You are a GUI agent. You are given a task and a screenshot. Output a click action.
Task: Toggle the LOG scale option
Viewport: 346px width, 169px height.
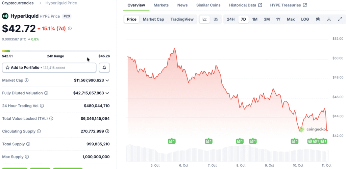pos(305,19)
